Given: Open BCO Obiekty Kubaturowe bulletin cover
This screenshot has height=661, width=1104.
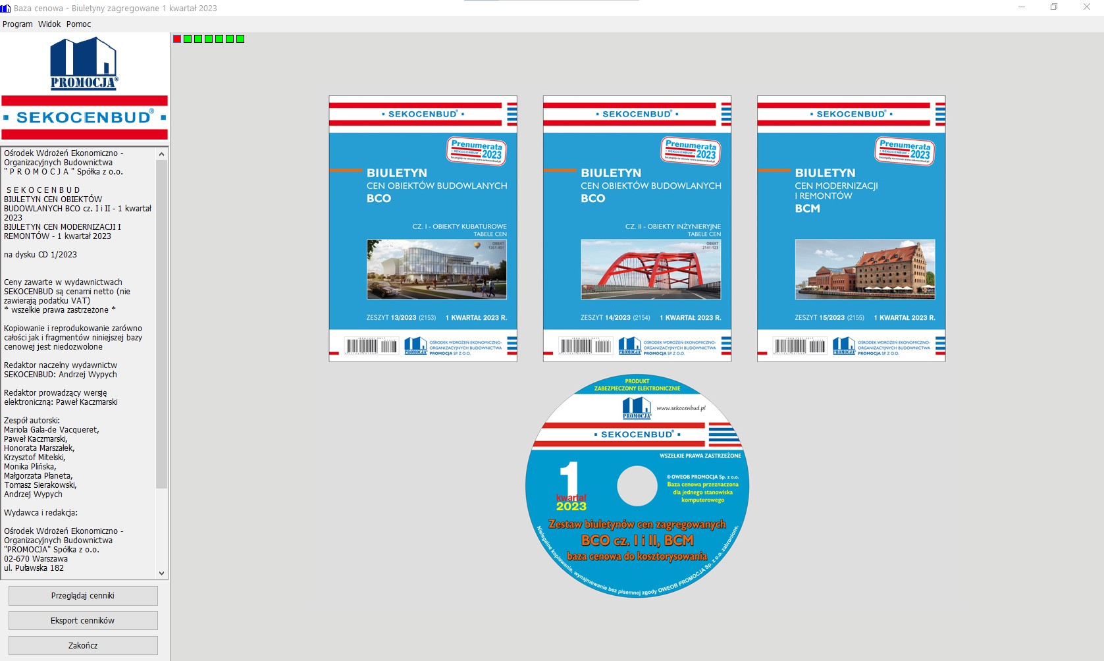Looking at the screenshot, I should 423,228.
